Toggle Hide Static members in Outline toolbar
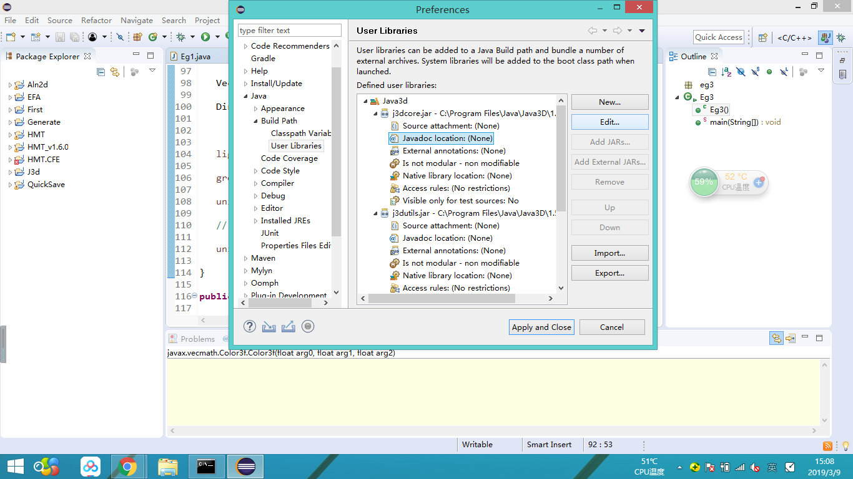This screenshot has height=479, width=853. 755,72
